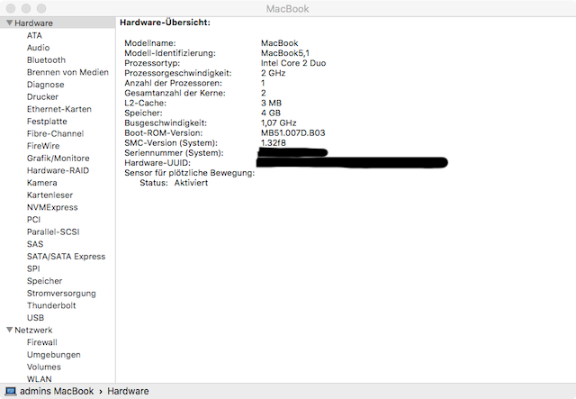Select USB in the sidebar
This screenshot has width=576, height=399.
pos(35,318)
